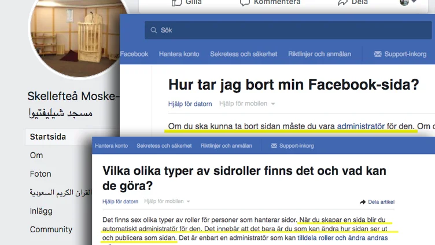The width and height of the screenshot is (435, 245).
Task: Click Kommentera button label text
Action: click(x=277, y=2)
